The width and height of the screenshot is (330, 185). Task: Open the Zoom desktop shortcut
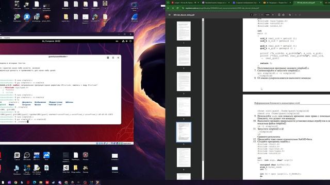tap(27, 17)
